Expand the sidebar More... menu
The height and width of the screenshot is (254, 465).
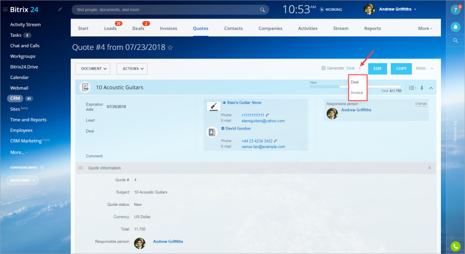(19, 152)
